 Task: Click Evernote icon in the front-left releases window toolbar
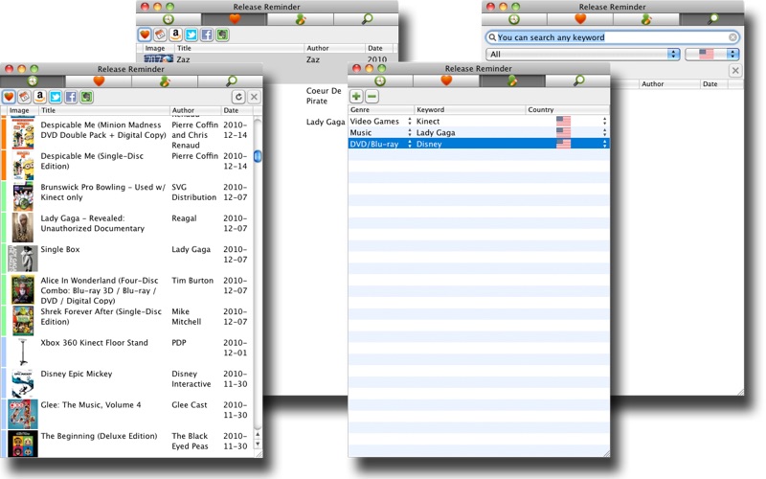coord(87,97)
